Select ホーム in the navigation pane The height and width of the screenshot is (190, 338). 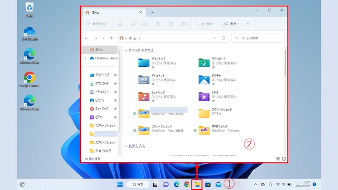tap(100, 50)
